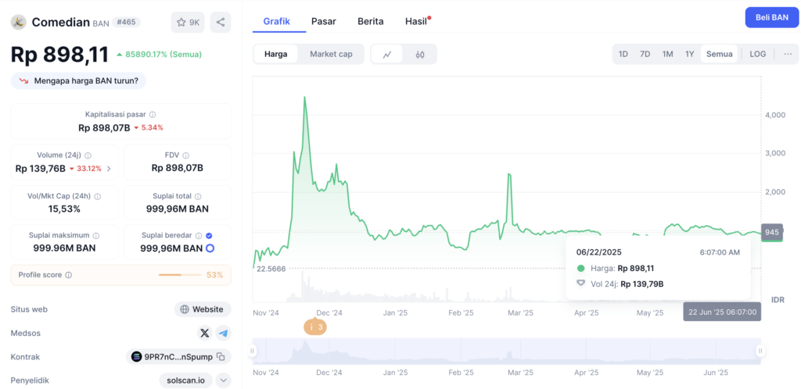This screenshot has width=801, height=389.
Task: Set chart range to Semua
Action: pos(720,54)
